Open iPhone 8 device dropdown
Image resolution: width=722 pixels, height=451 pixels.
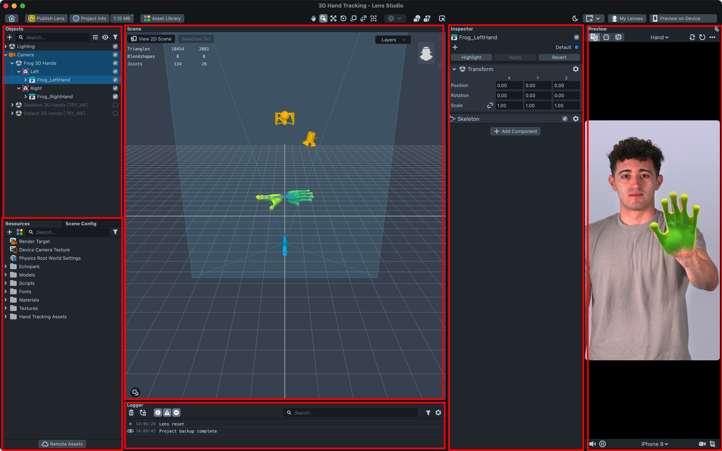655,444
